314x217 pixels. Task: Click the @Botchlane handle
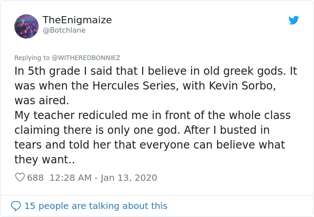point(64,30)
